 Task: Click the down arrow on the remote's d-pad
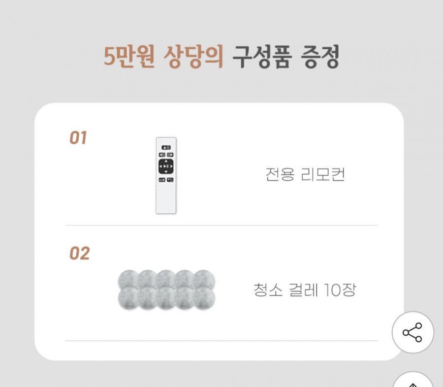166,173
